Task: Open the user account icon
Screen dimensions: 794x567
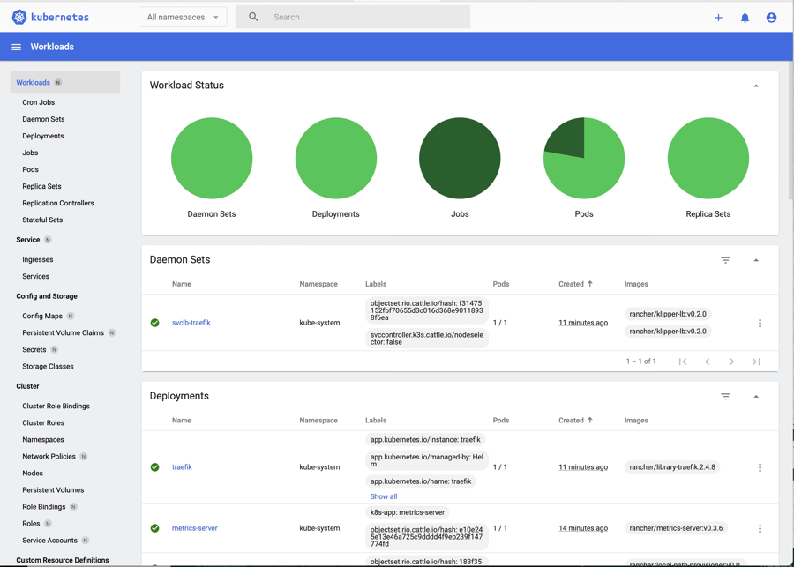Action: pyautogui.click(x=771, y=18)
